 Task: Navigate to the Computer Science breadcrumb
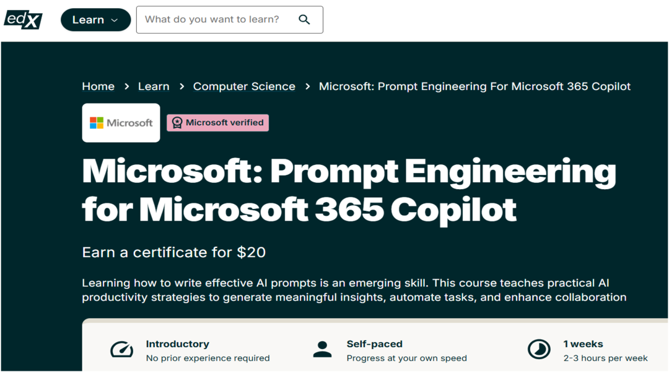(244, 87)
